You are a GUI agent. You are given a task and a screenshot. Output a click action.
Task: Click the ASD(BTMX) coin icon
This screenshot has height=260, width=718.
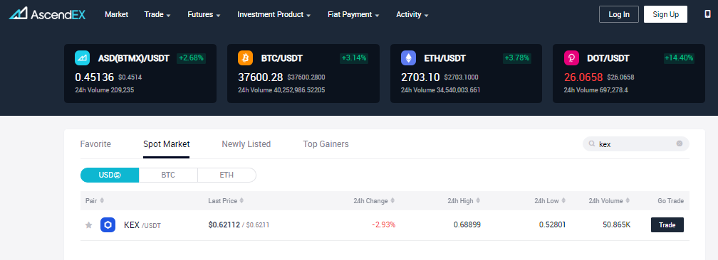pos(82,58)
